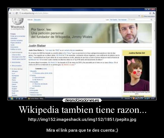
Task: Click the Portada sidebar link
Action: [13, 34]
